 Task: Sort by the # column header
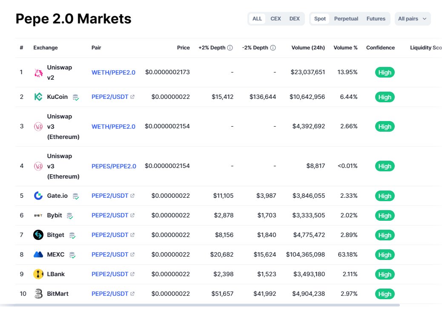point(21,48)
